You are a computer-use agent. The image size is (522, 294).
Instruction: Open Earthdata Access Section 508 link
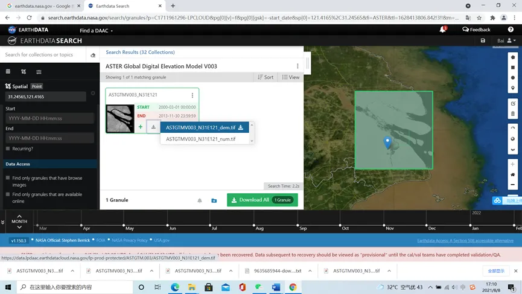[465, 240]
